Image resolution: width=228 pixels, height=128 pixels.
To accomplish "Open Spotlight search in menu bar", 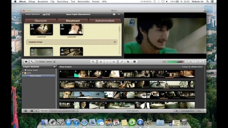I will pyautogui.click(x=207, y=1).
